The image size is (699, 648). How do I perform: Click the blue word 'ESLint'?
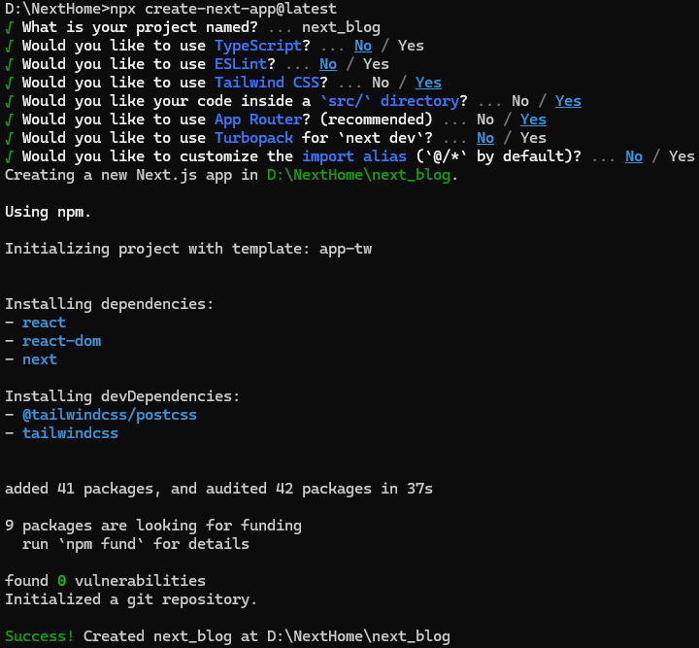coord(241,64)
